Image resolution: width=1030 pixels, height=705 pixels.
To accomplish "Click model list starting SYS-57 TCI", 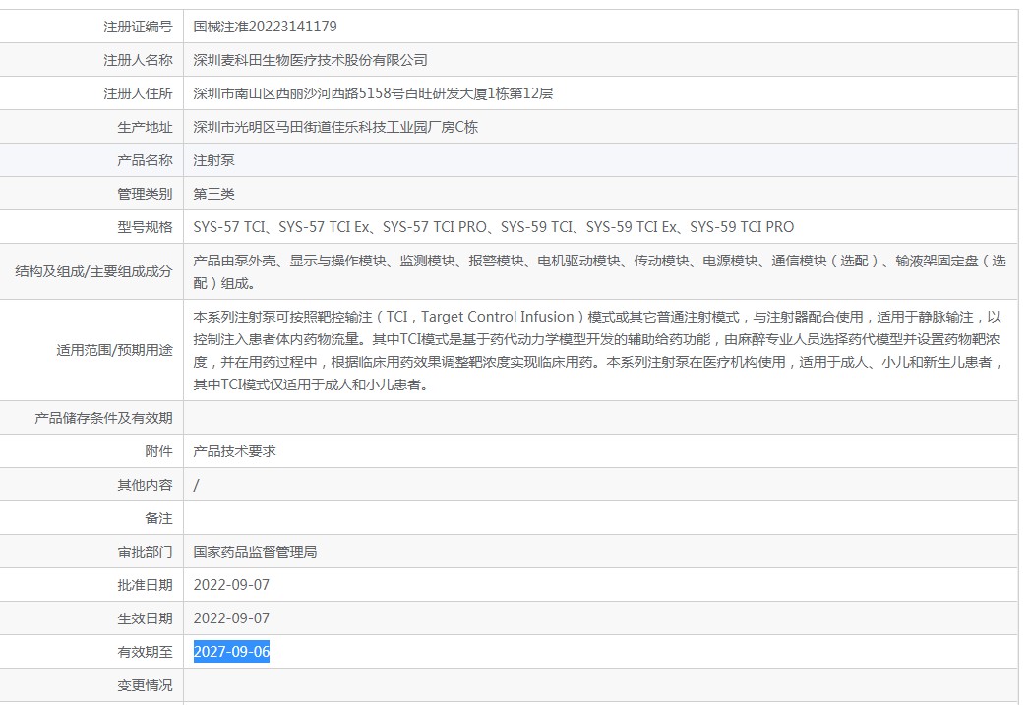I will [493, 227].
